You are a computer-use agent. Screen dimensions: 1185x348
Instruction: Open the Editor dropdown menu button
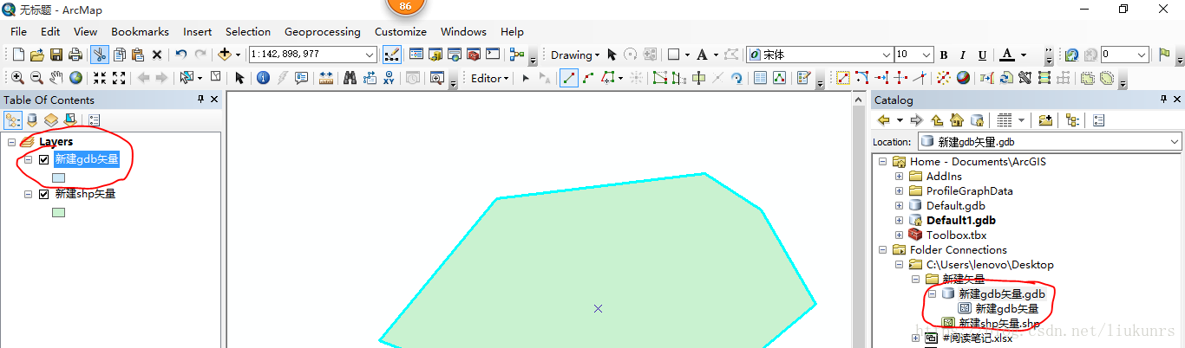tap(490, 78)
